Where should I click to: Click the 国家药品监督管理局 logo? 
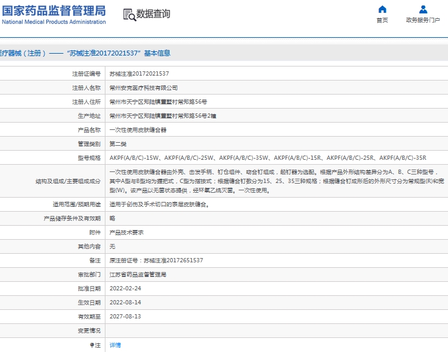(x=54, y=11)
